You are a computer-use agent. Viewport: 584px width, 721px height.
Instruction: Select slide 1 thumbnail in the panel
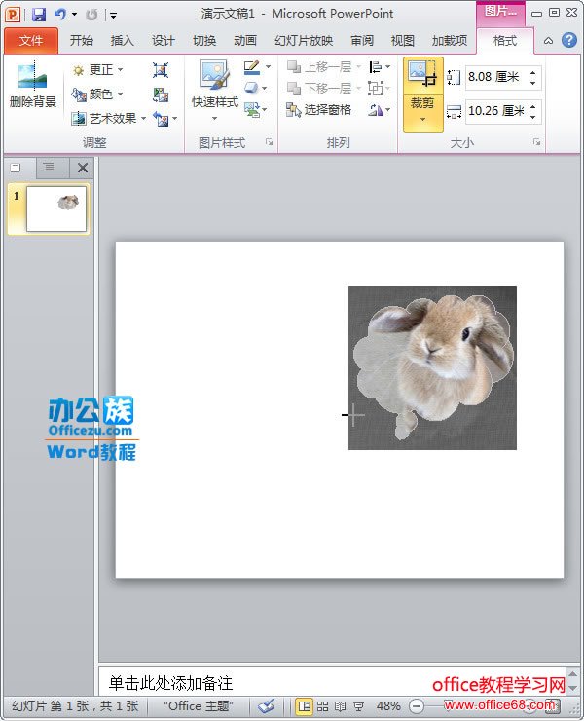coord(55,209)
